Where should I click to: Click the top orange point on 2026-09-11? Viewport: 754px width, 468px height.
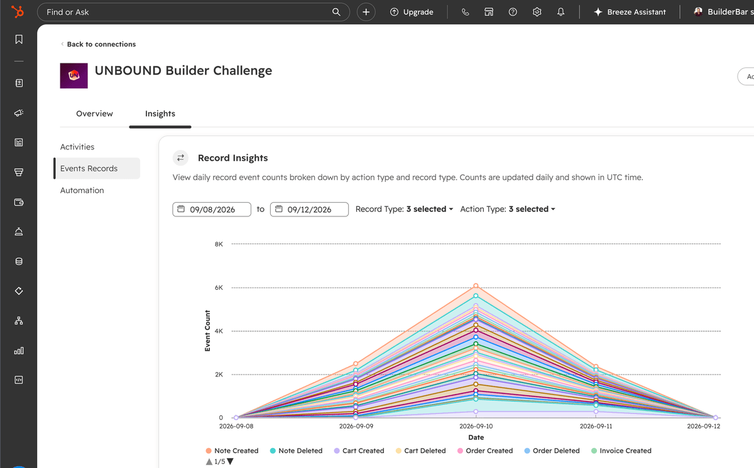point(596,367)
